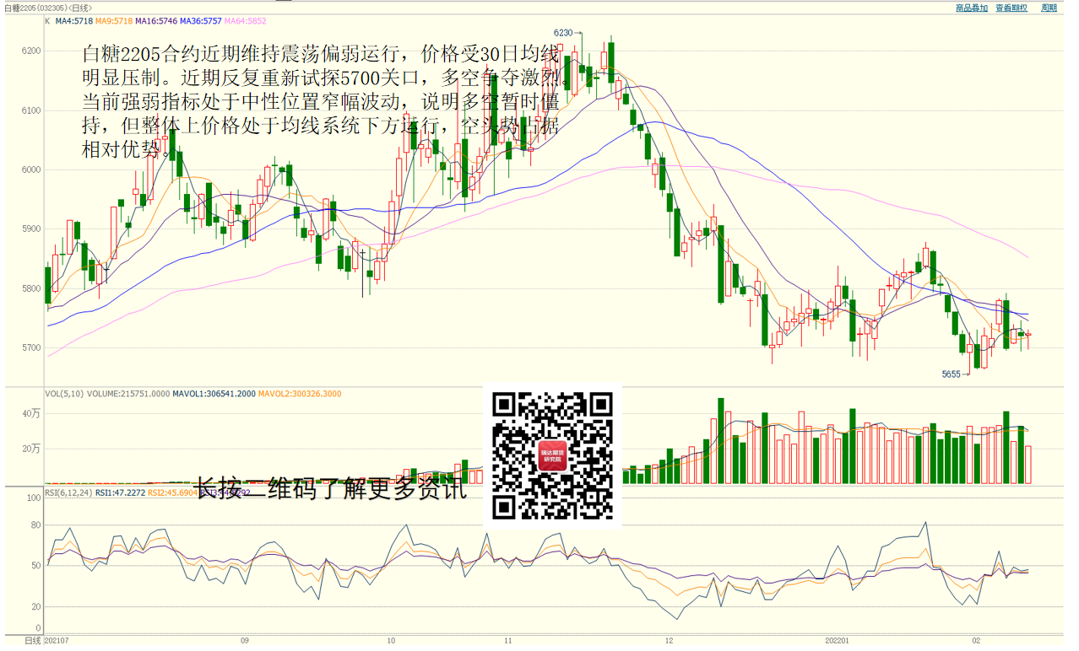The width and height of the screenshot is (1079, 651).
Task: Click the QR code image
Action: pos(552,455)
